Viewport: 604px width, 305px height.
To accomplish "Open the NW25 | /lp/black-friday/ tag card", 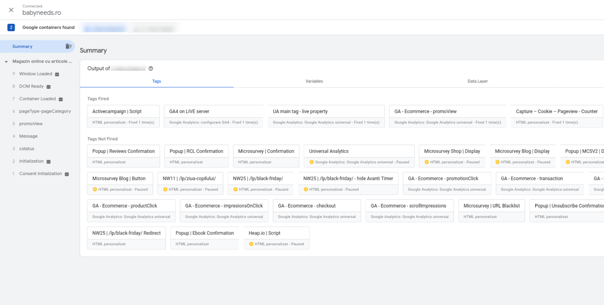I will [x=261, y=184].
